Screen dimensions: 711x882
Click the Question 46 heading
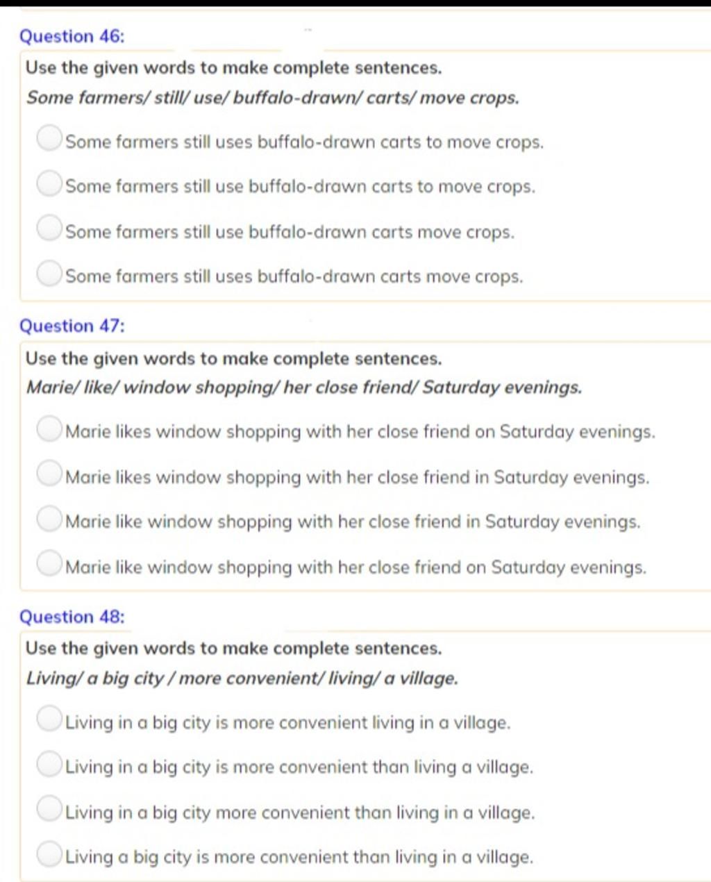[72, 37]
